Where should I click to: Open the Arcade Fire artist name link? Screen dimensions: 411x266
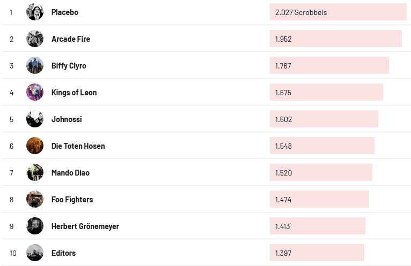(x=71, y=39)
